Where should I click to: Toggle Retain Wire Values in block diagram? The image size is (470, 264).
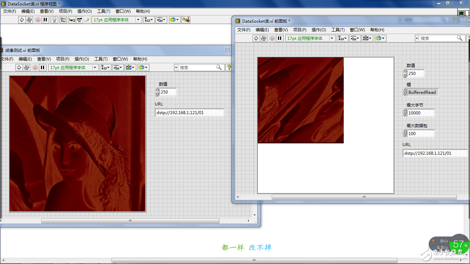(63, 20)
